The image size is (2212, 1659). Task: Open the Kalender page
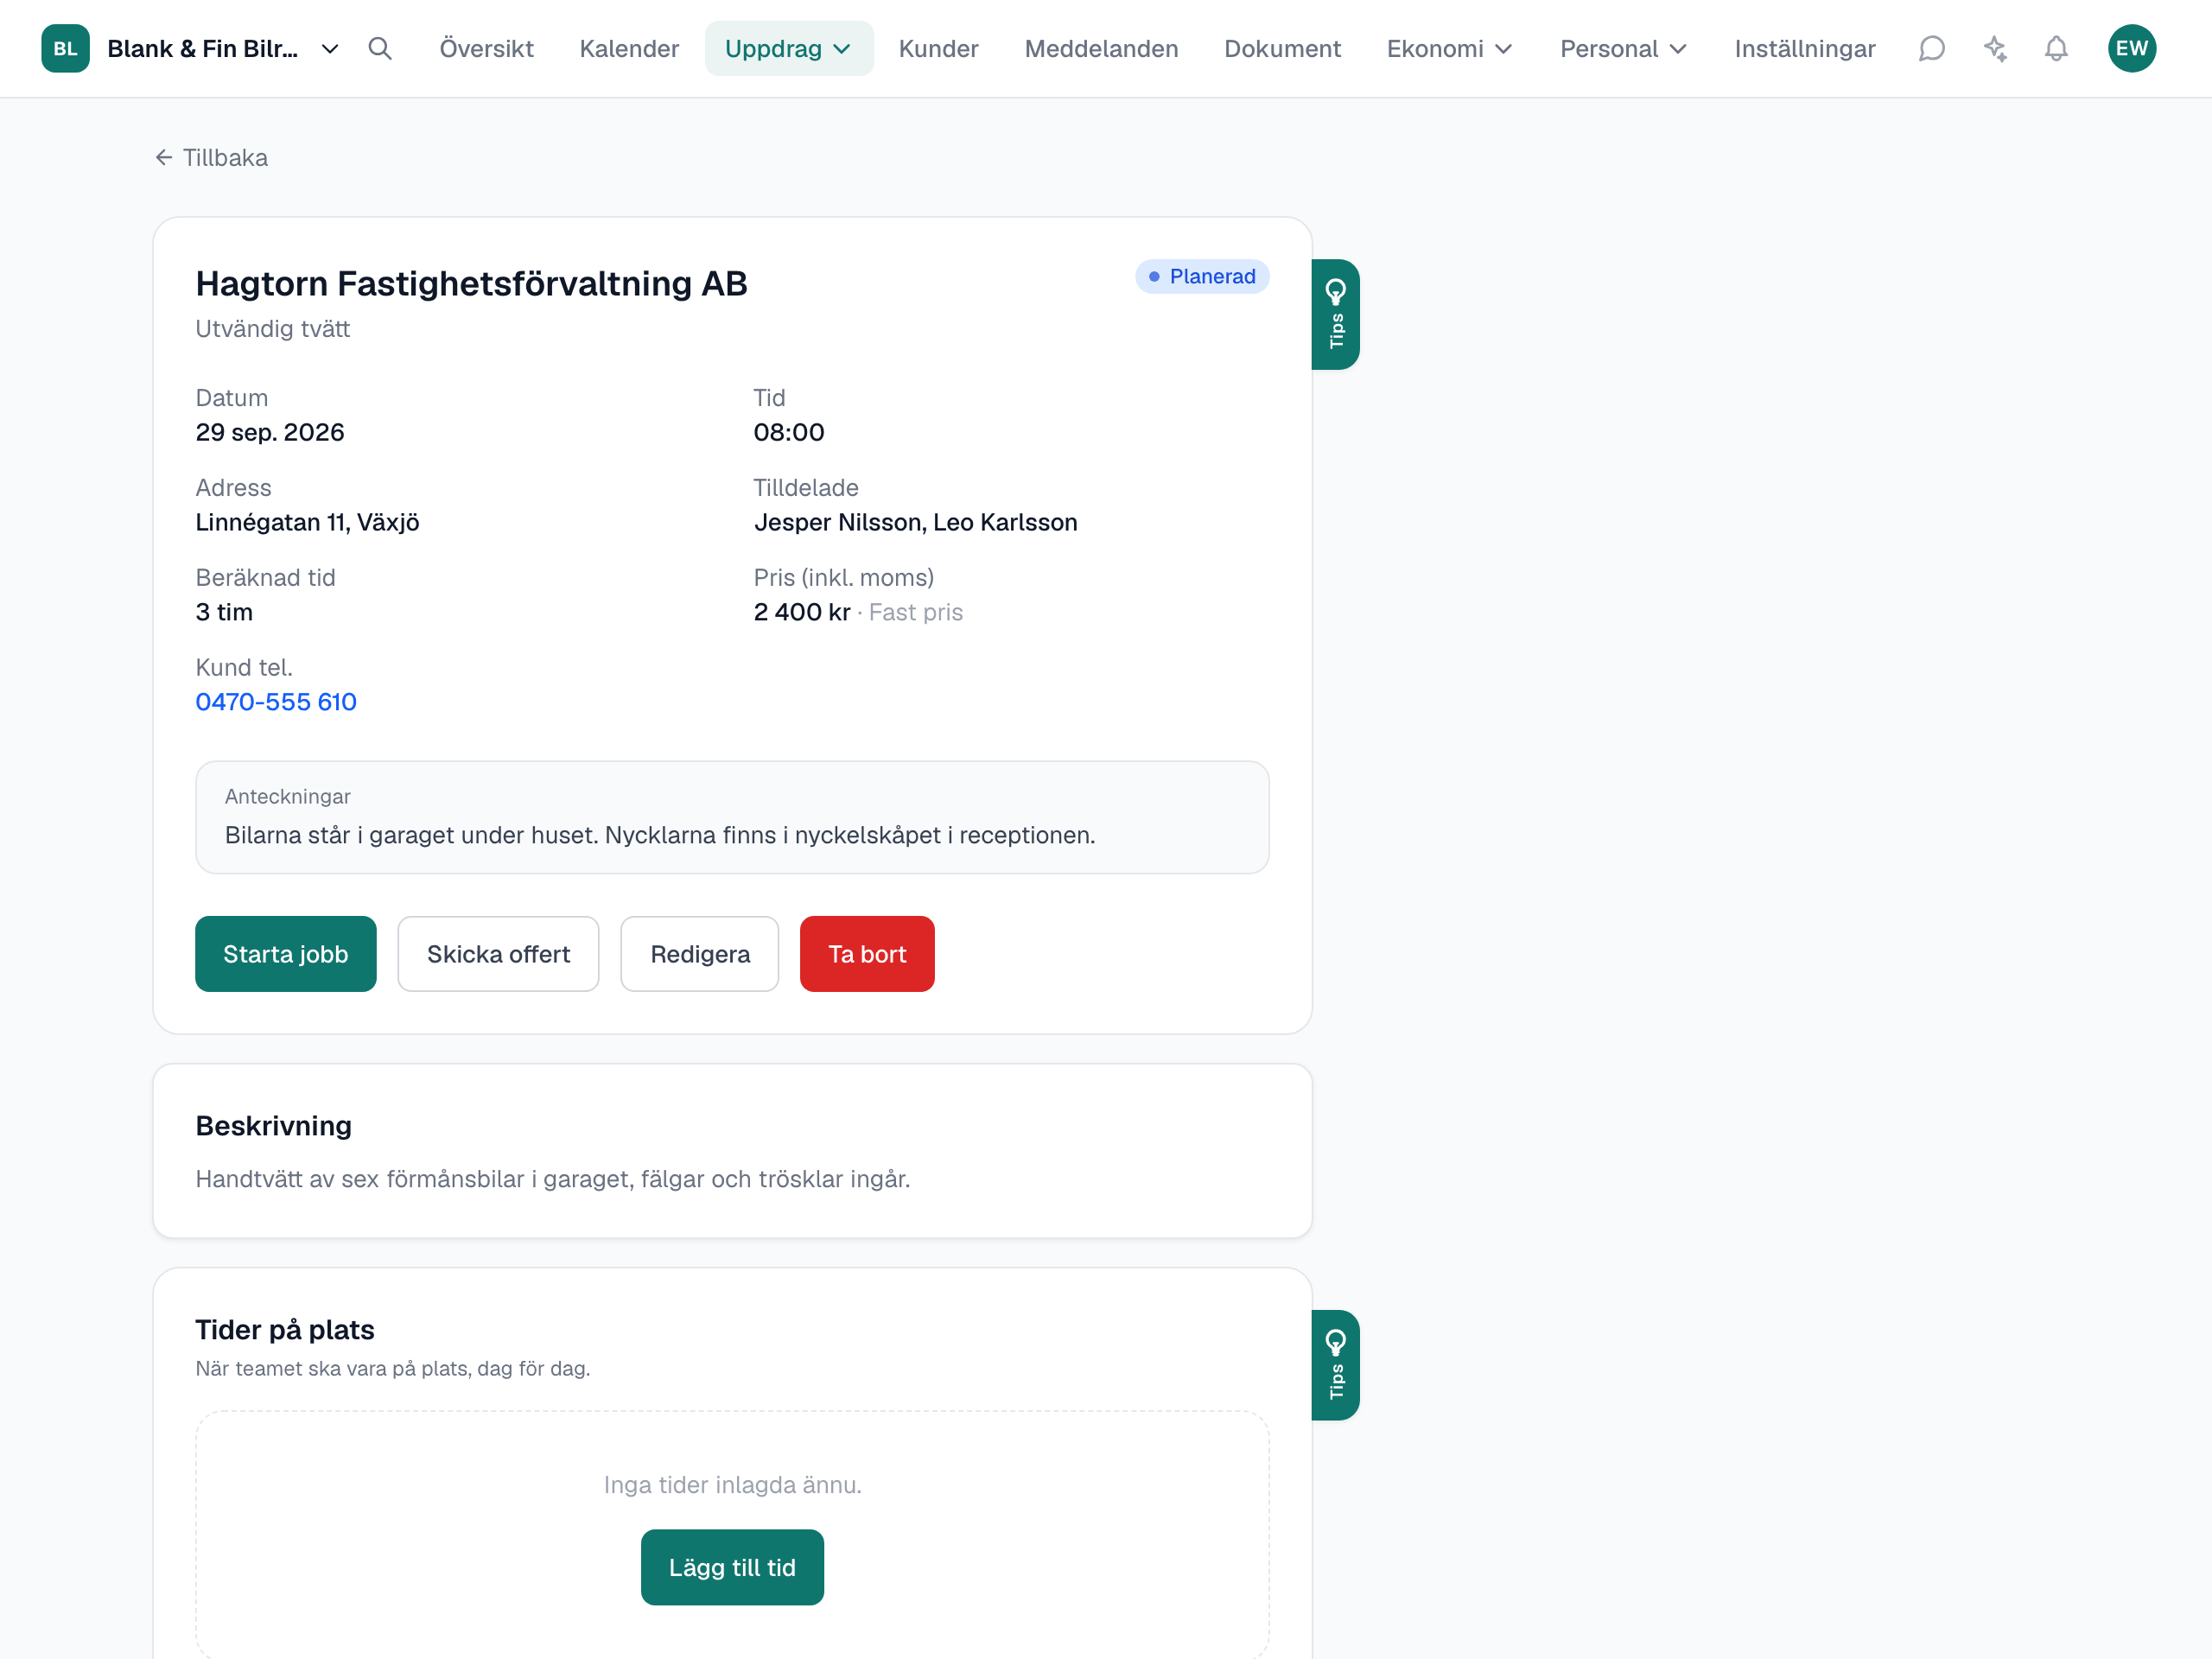click(629, 48)
